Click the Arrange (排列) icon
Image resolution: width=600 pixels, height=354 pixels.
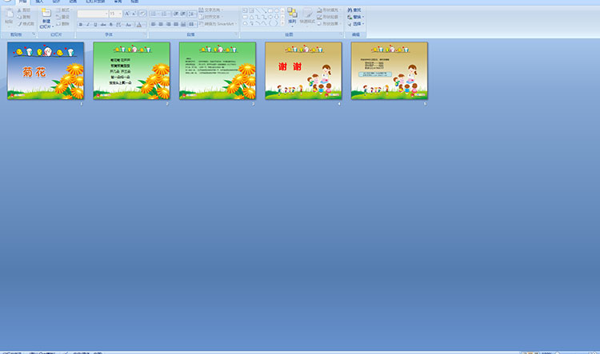(x=292, y=16)
